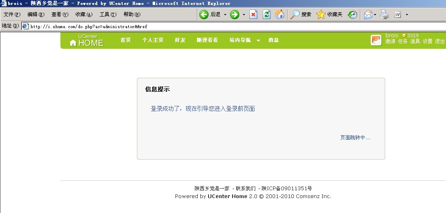Open the Back history dropdown arrow

pyautogui.click(x=225, y=14)
